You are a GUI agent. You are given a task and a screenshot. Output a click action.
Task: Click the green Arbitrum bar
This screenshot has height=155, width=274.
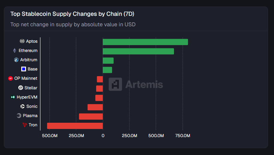pos(108,61)
